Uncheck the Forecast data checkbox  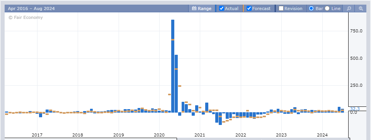coord(249,8)
